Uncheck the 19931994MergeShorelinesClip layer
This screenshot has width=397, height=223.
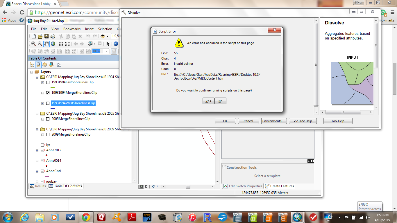click(x=48, y=93)
